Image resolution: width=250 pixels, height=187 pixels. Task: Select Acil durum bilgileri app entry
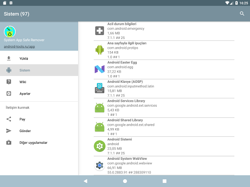(x=164, y=31)
